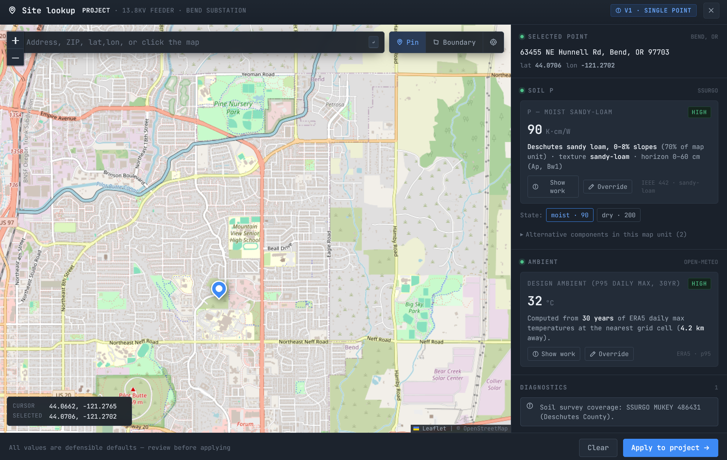Show work for soil thermal resistivity
This screenshot has height=460, width=727.
tap(553, 187)
